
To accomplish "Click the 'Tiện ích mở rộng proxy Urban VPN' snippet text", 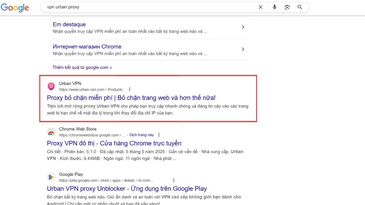I will (83, 106).
